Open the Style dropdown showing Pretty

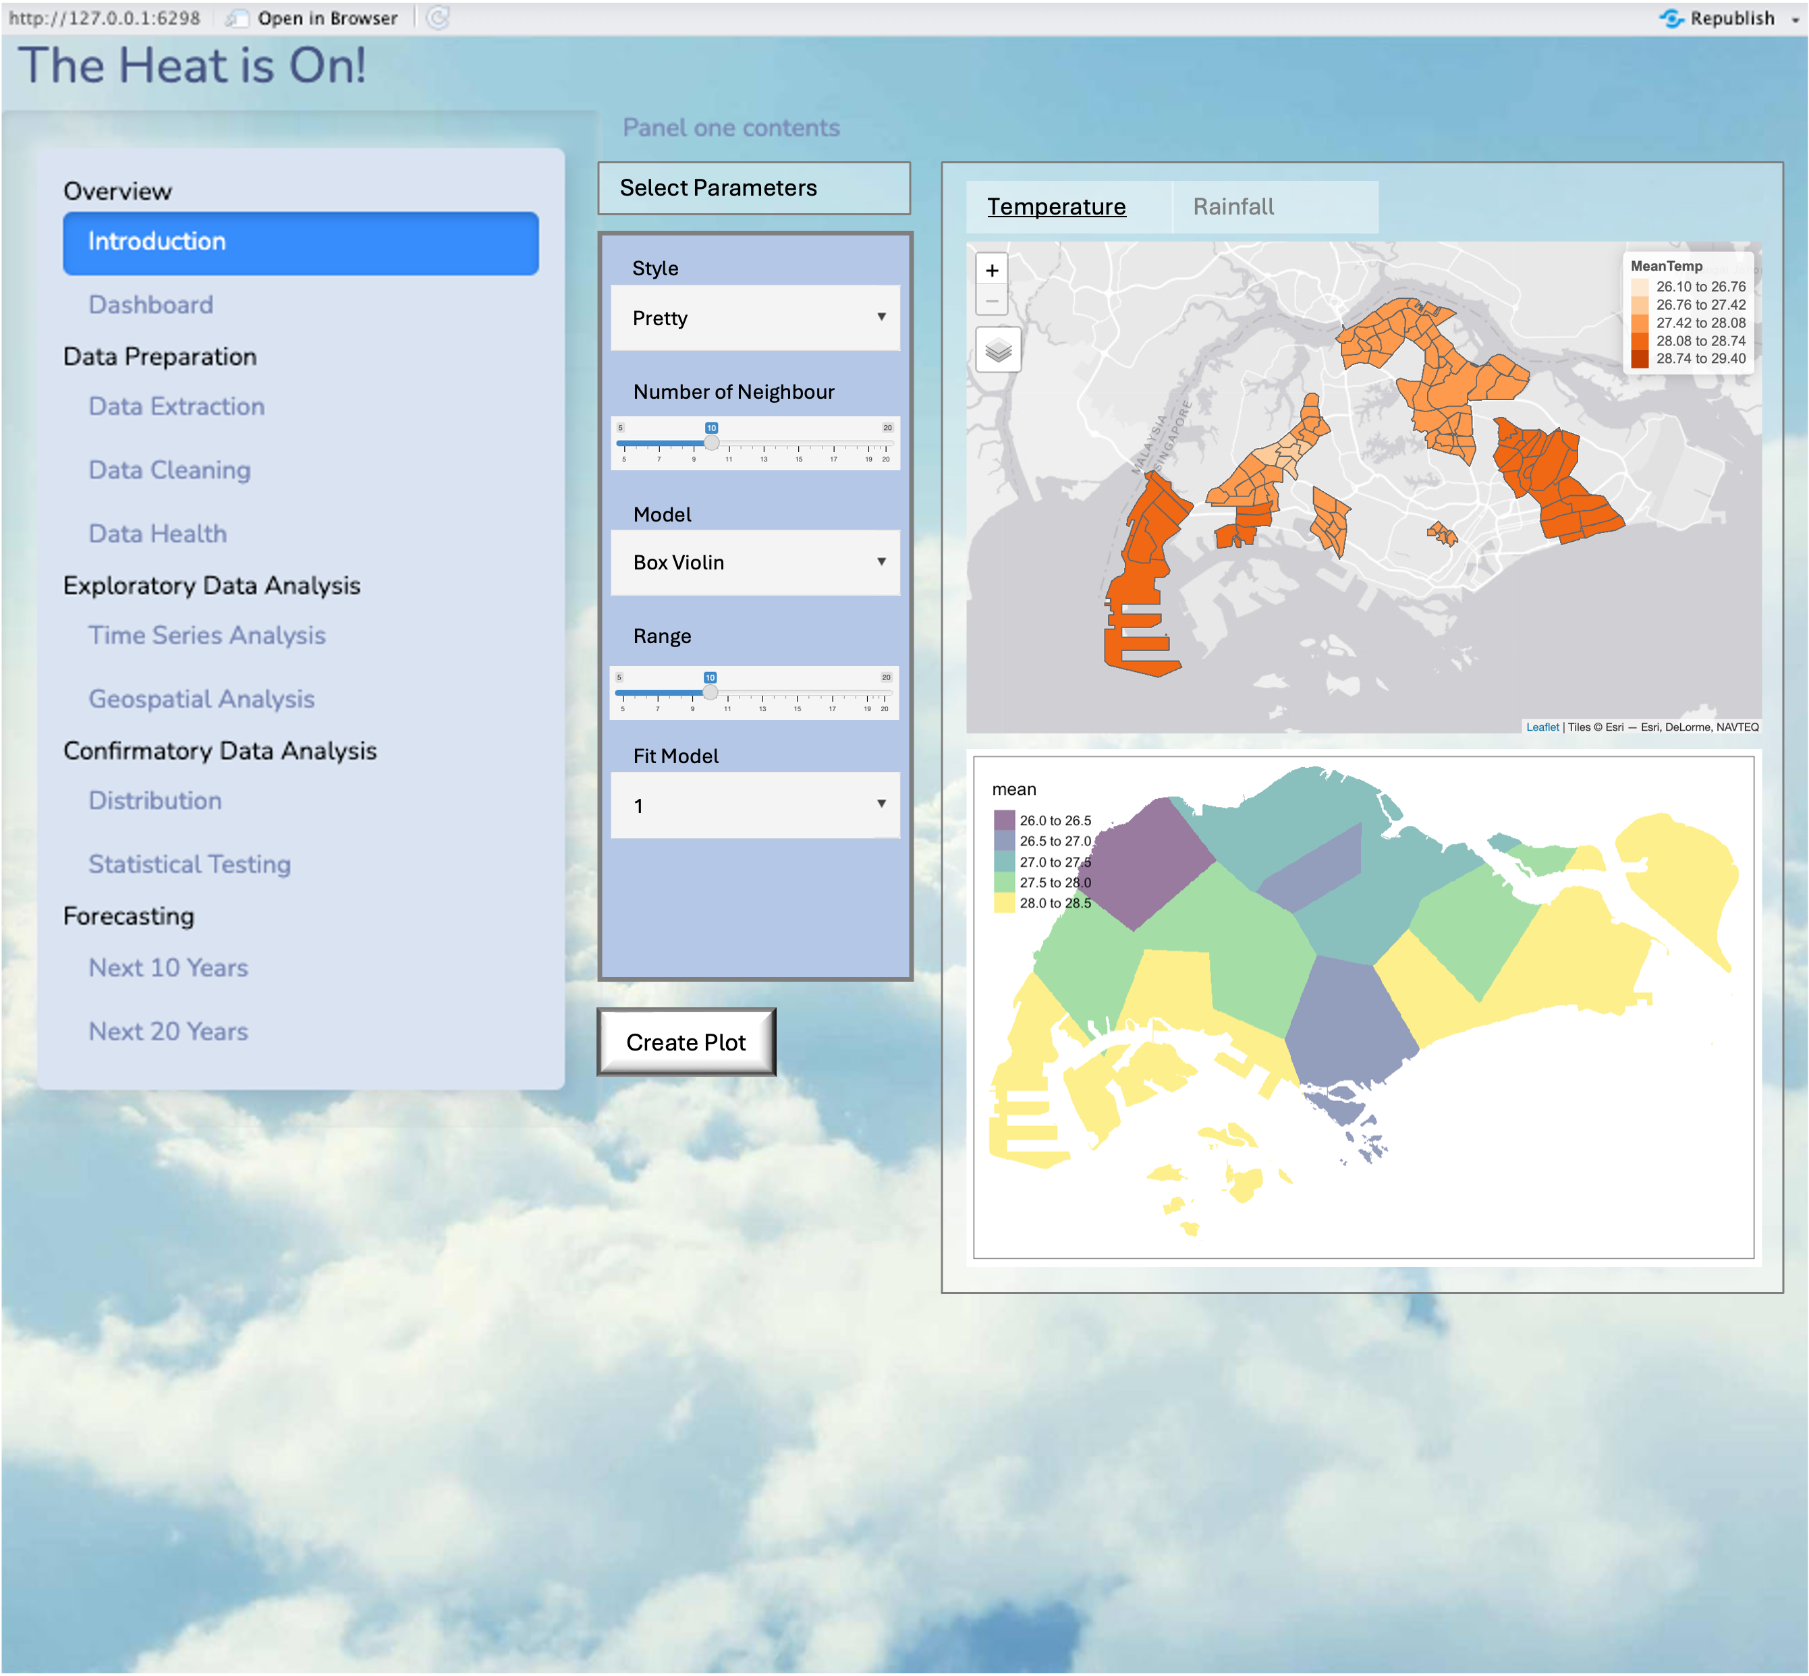tap(754, 318)
